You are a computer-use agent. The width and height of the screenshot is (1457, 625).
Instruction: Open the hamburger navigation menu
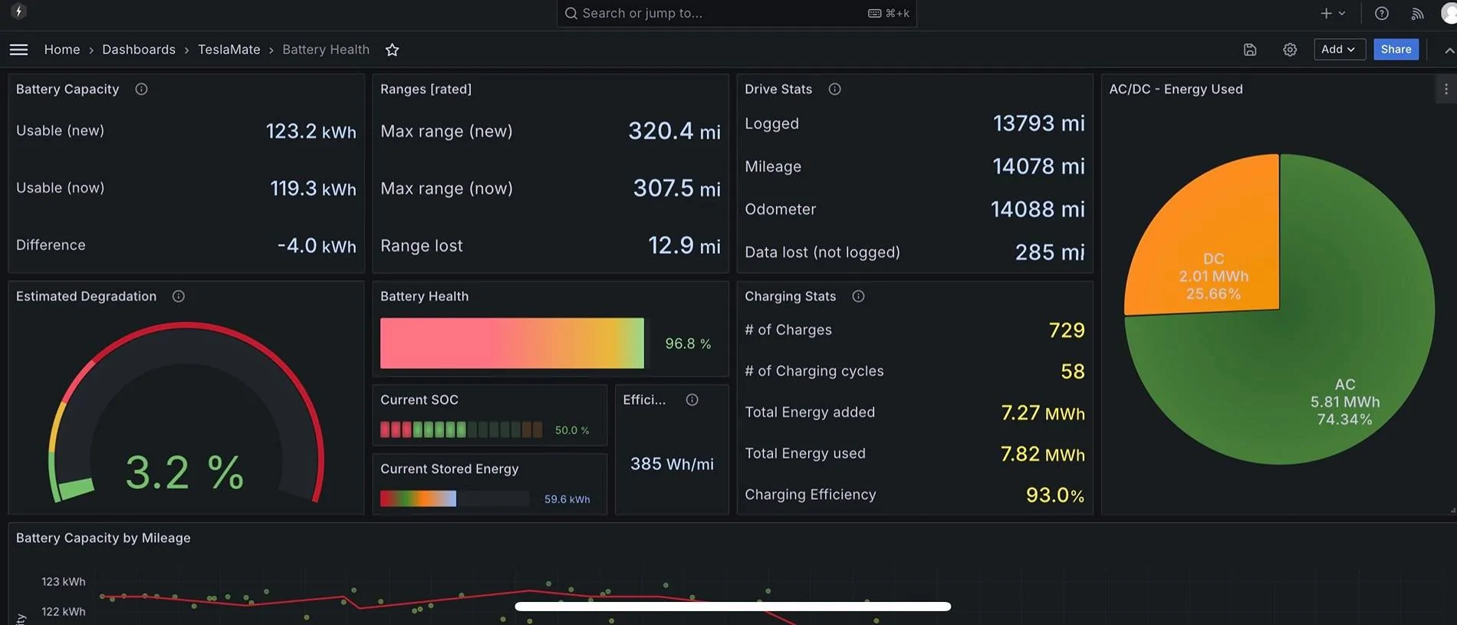pyautogui.click(x=19, y=50)
